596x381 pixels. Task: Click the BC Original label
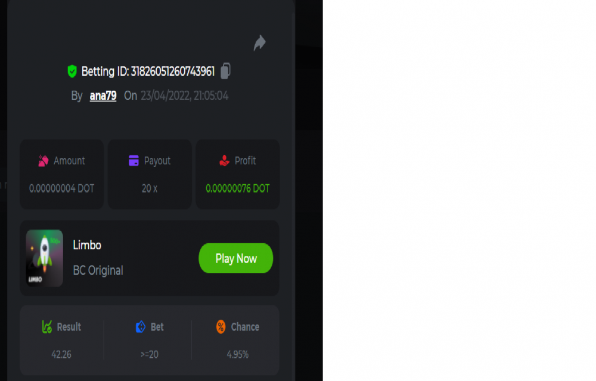(x=98, y=270)
